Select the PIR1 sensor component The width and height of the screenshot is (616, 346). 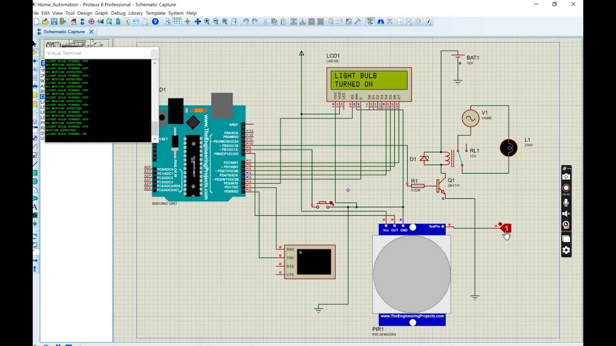point(412,274)
